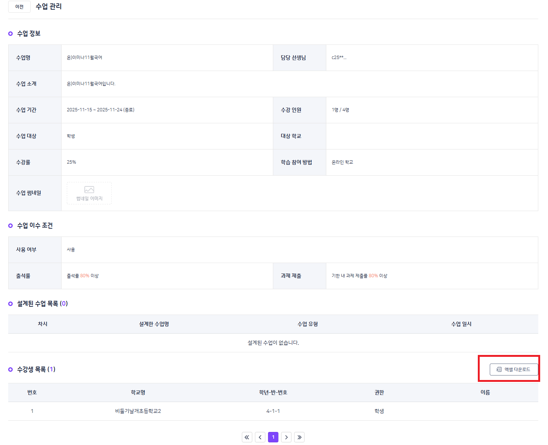Click the 수업 일시 column header
The height and width of the screenshot is (445, 548).
(x=461, y=324)
